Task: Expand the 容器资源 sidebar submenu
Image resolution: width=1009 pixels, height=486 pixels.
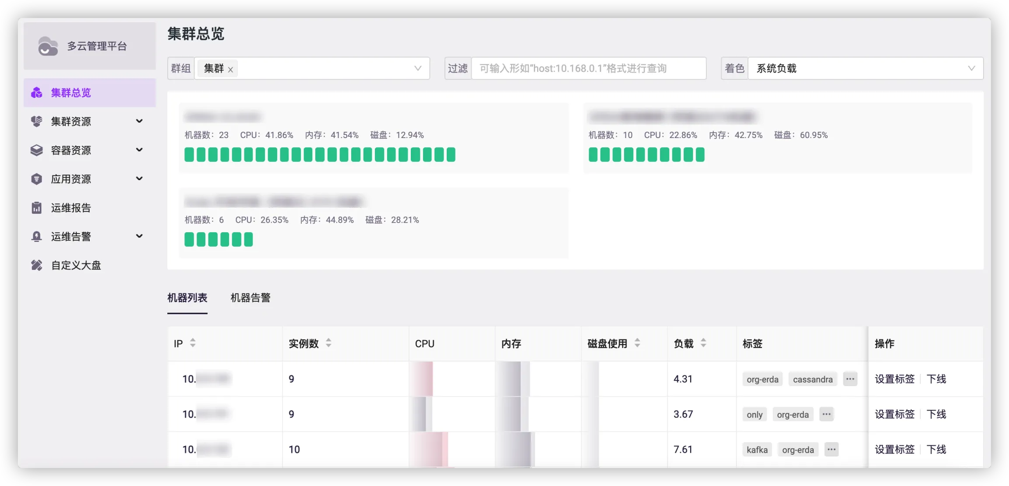Action: click(x=139, y=150)
